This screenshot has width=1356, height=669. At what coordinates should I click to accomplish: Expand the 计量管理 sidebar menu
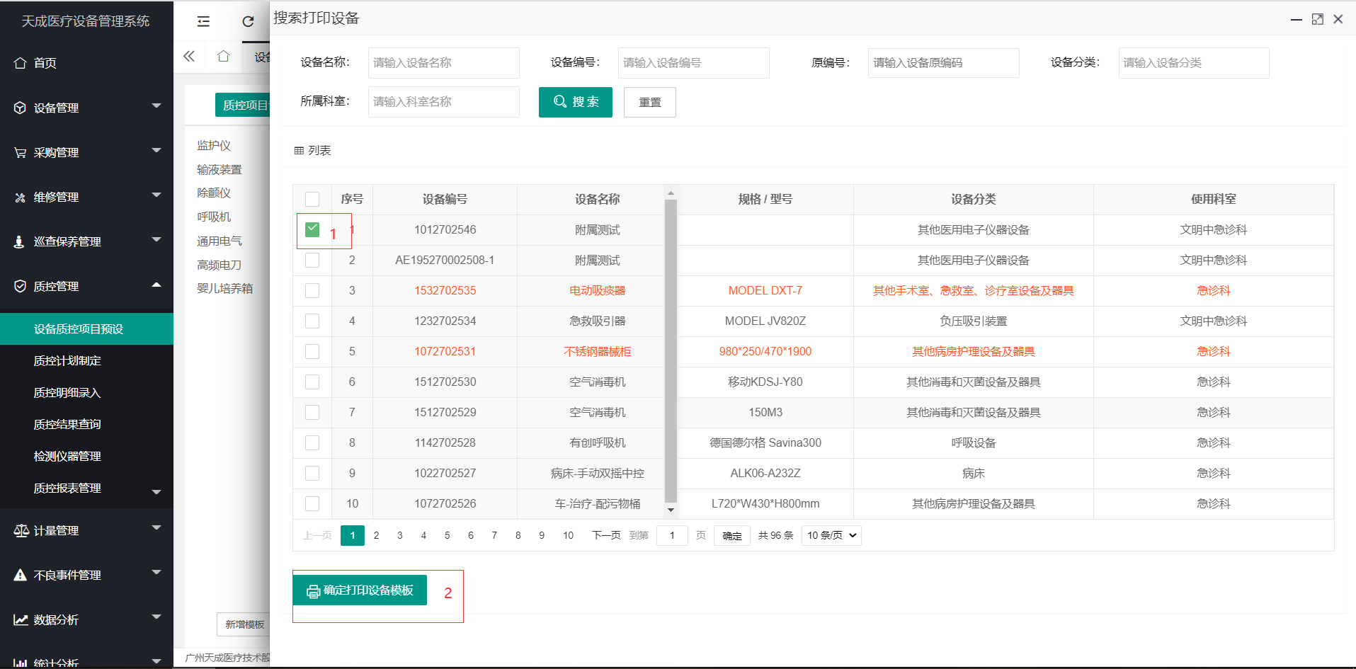point(156,528)
